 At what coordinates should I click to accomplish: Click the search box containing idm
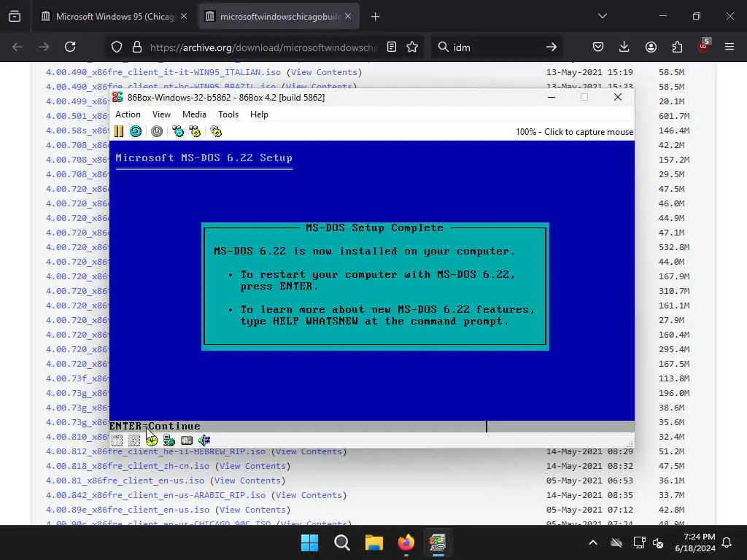point(495,47)
